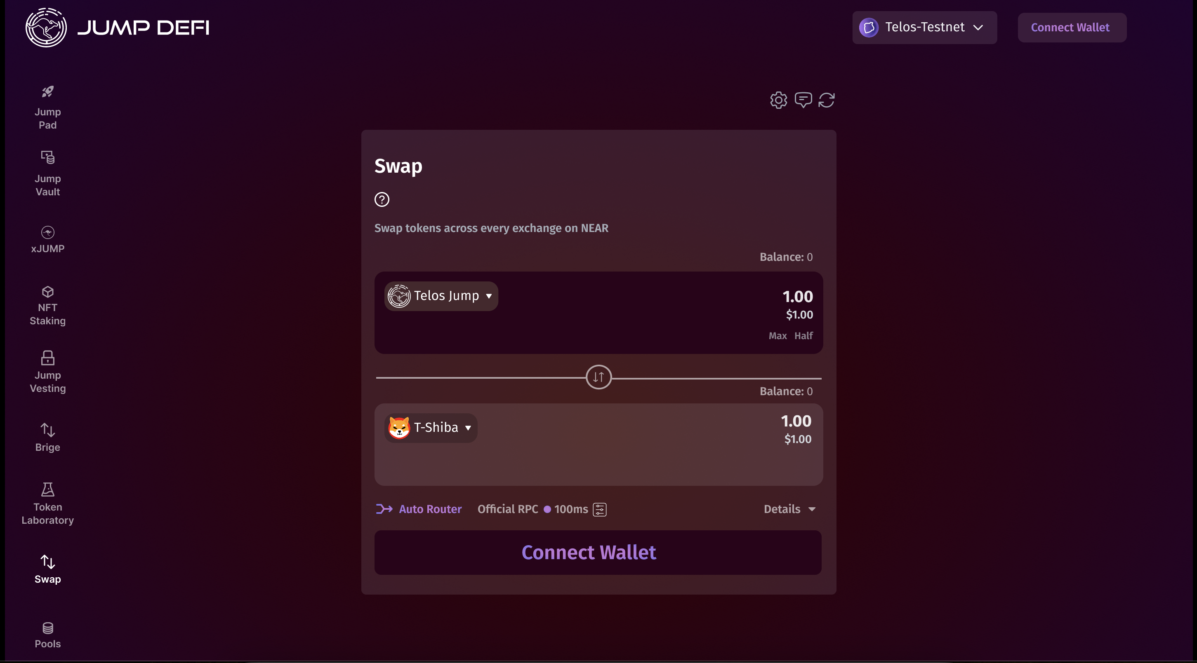Open the Token Laboratory
The height and width of the screenshot is (663, 1197).
(x=47, y=504)
